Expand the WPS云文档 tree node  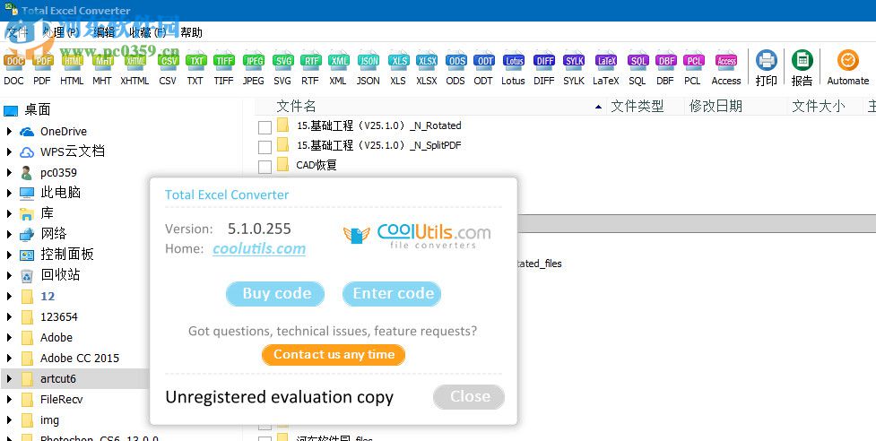[x=9, y=151]
